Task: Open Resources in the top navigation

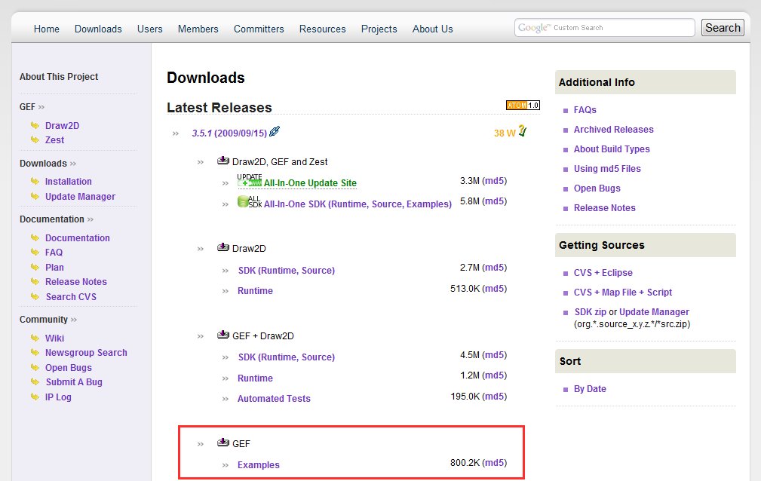Action: pos(322,29)
